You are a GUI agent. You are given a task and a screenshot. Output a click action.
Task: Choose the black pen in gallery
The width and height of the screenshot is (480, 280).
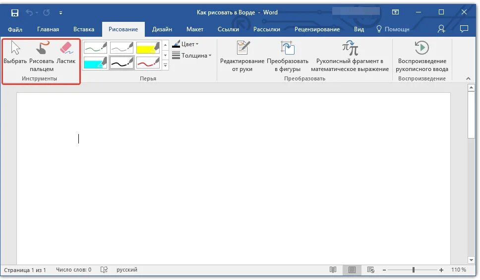point(121,63)
